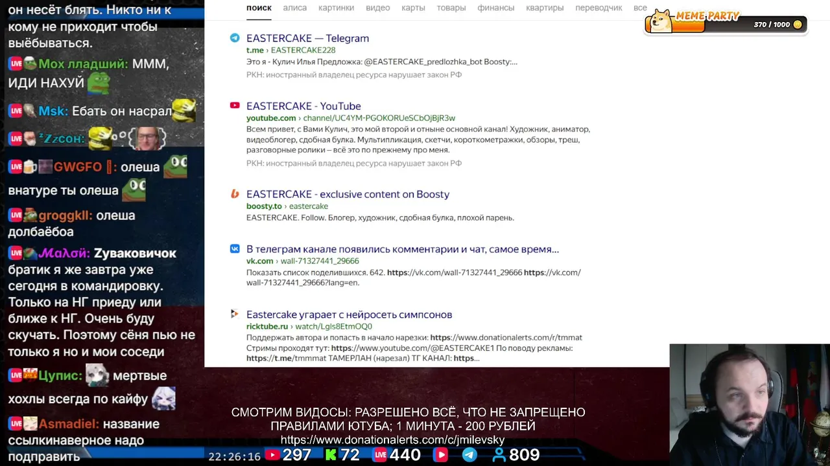Click the donationalerts.com/c/jmilevsky link text
Image resolution: width=830 pixels, height=466 pixels.
coord(392,440)
